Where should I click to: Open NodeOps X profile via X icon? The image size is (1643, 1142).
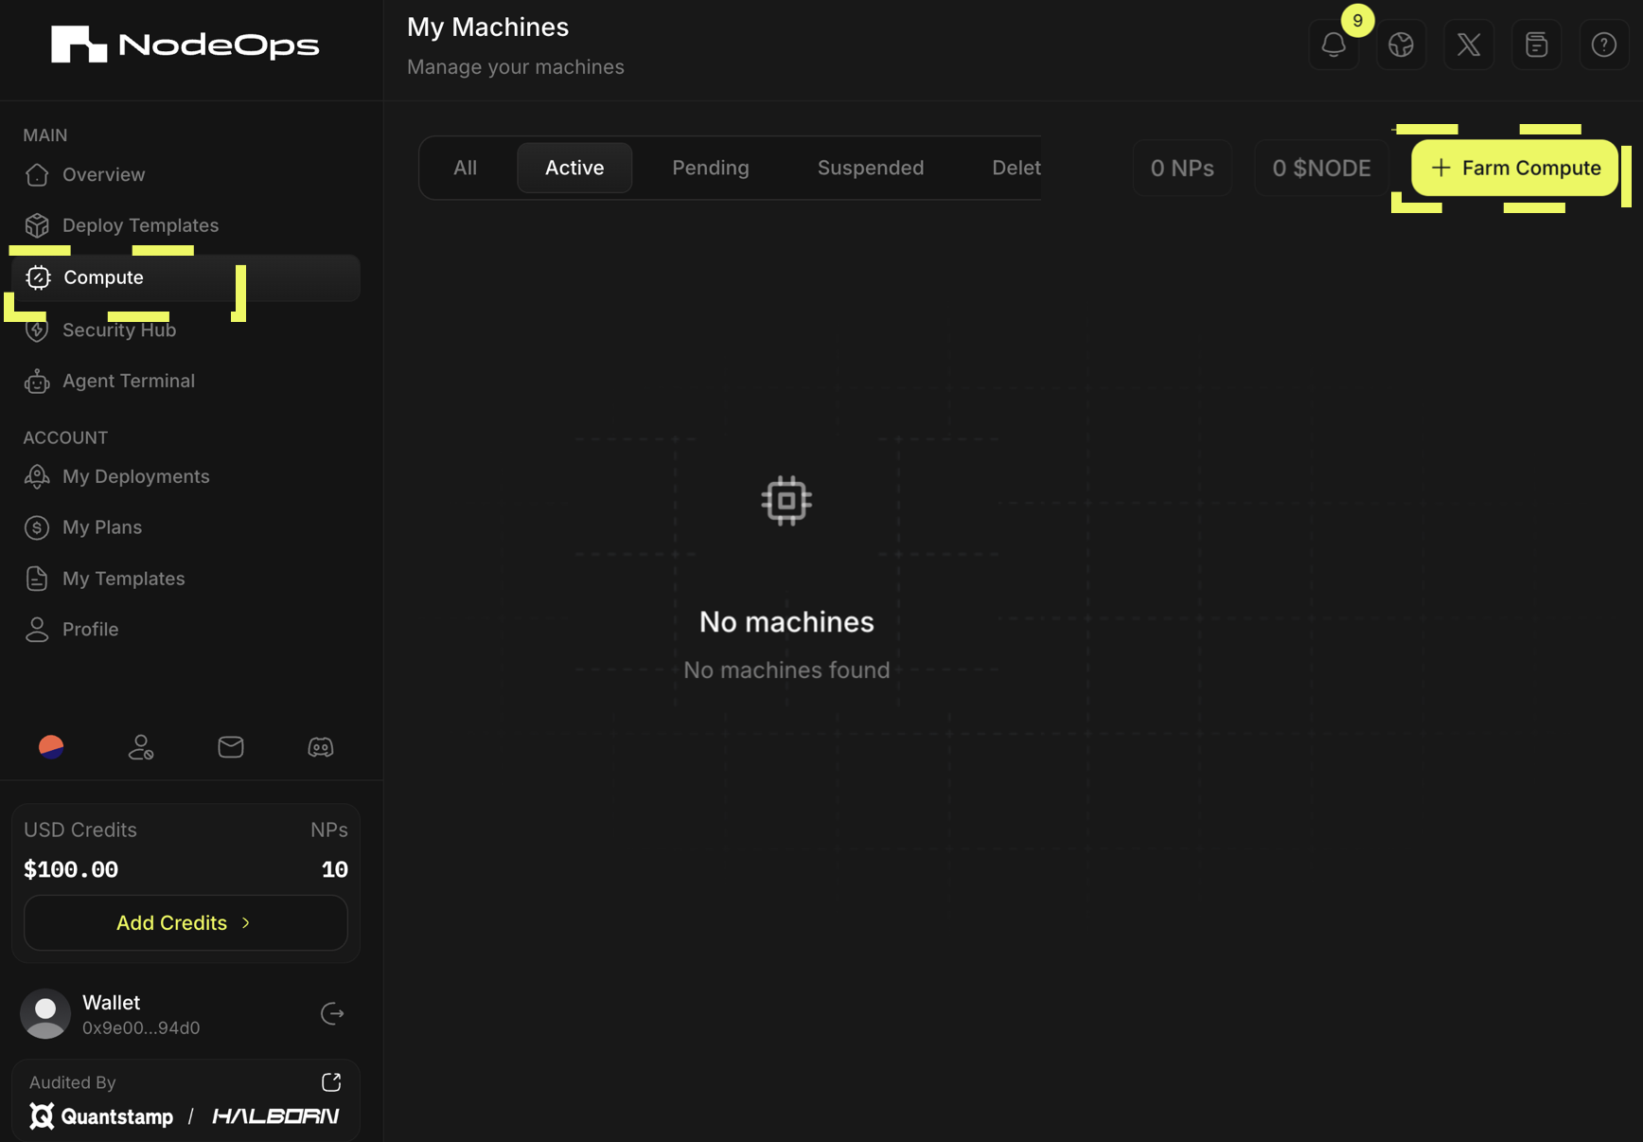pyautogui.click(x=1468, y=45)
